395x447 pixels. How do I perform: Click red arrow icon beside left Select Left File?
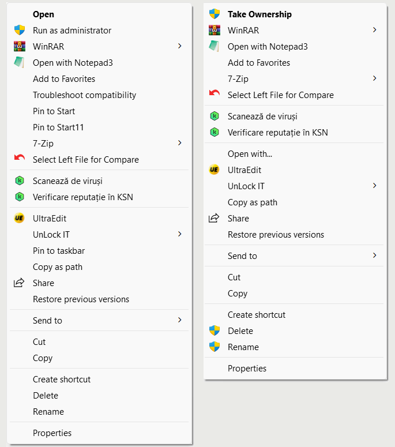(x=20, y=159)
